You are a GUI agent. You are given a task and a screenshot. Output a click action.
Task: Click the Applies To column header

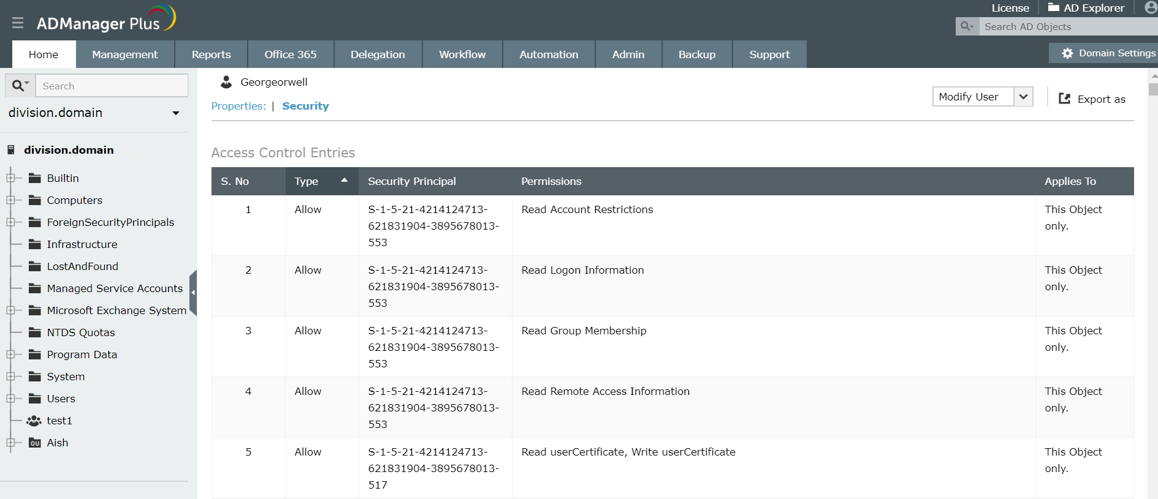coord(1084,181)
